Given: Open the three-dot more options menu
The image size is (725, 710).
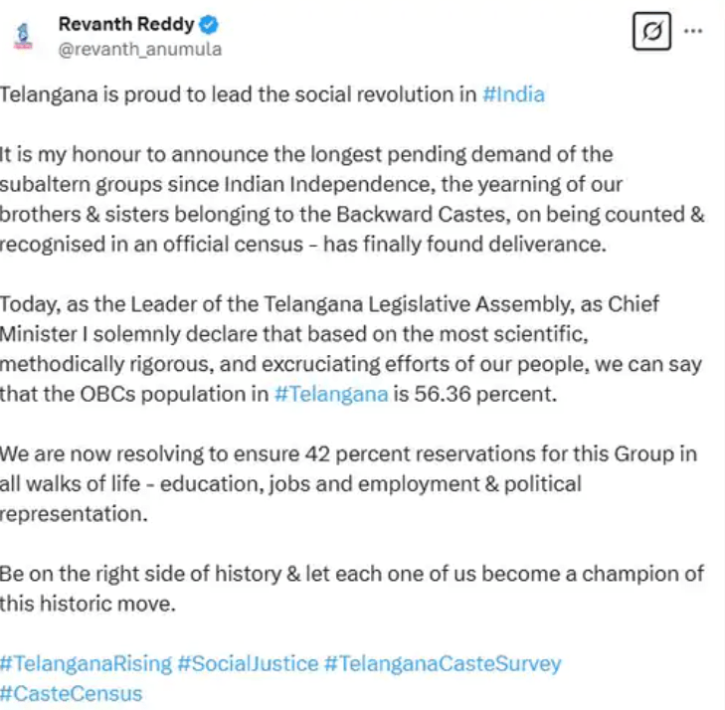Looking at the screenshot, I should 694,31.
